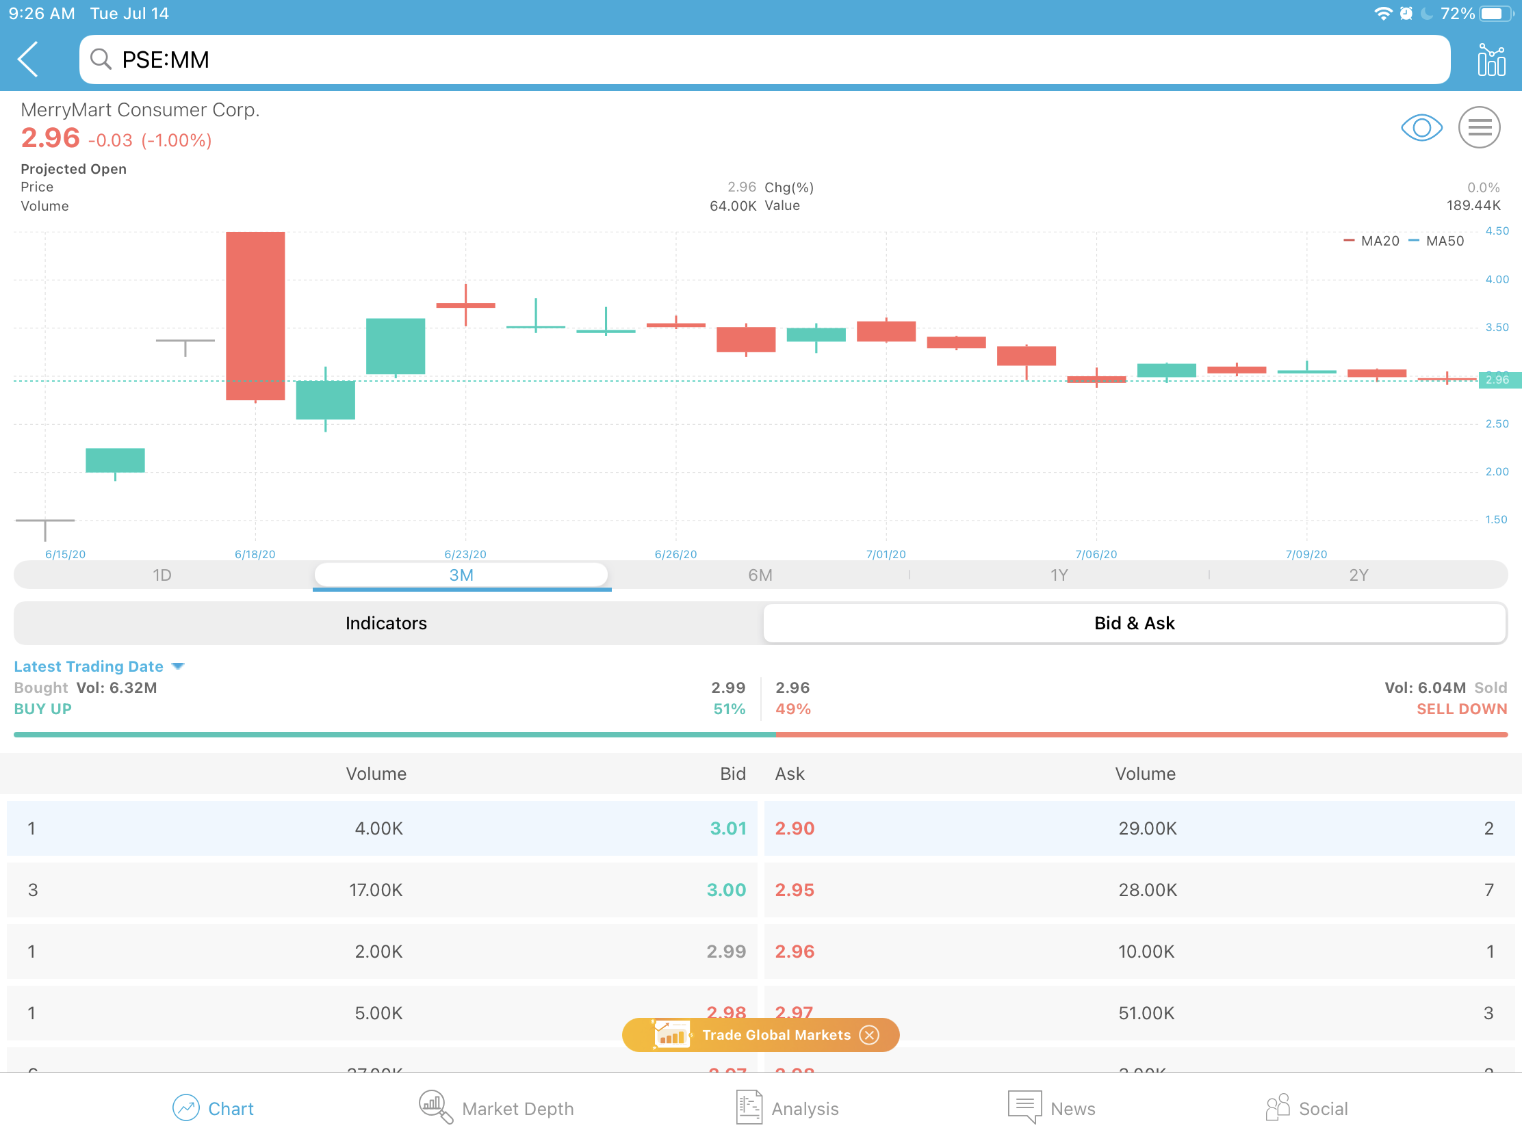
Task: Open the chart comparison tool icon
Action: [x=1491, y=60]
